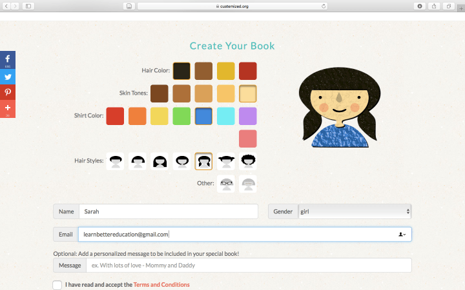Select the pigtails hair style icon
The height and width of the screenshot is (290, 465).
point(203,161)
